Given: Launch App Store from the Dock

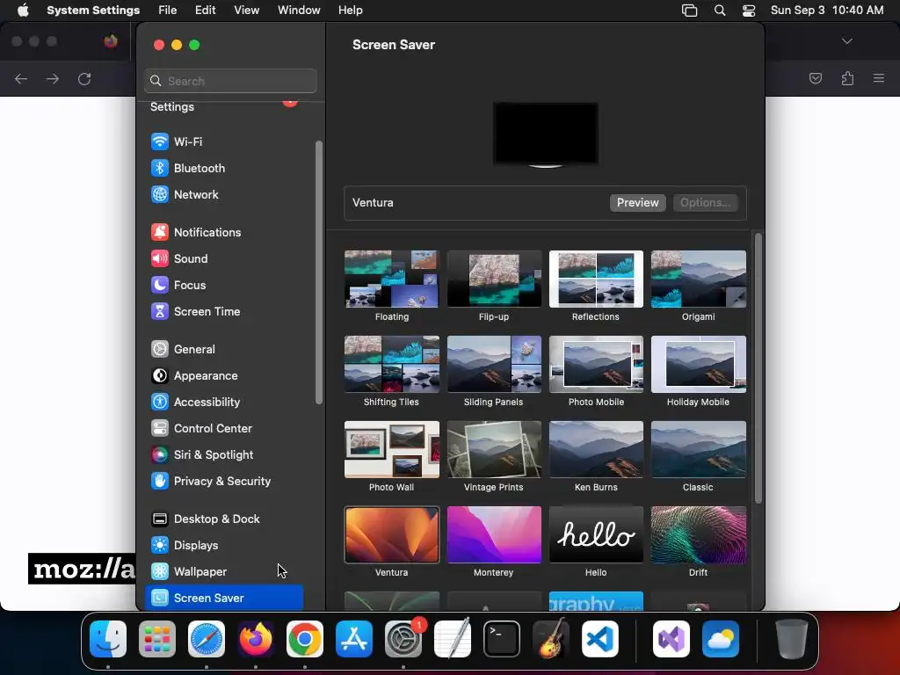Looking at the screenshot, I should [354, 639].
